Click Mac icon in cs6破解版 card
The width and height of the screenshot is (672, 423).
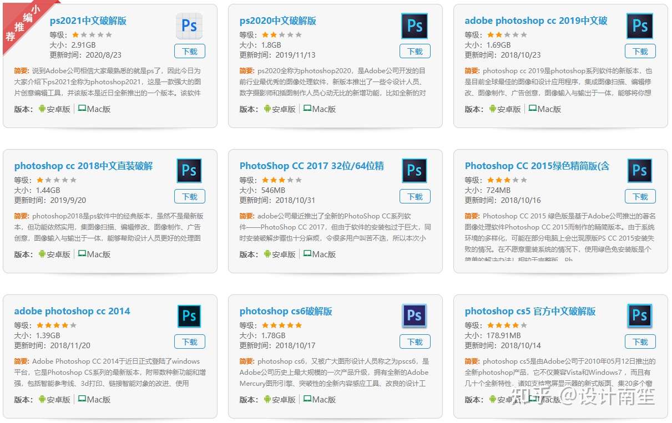tap(307, 399)
